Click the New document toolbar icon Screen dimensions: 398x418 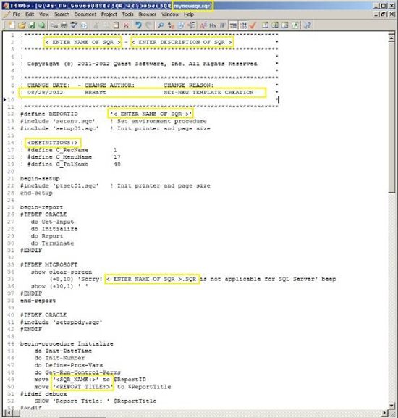(12, 25)
